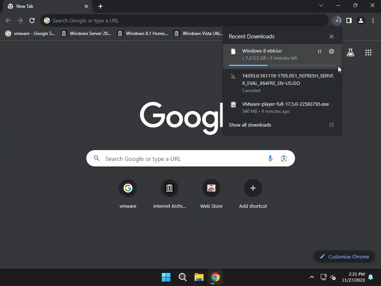Click the Customize Chrome button
The width and height of the screenshot is (381, 286).
click(x=345, y=257)
